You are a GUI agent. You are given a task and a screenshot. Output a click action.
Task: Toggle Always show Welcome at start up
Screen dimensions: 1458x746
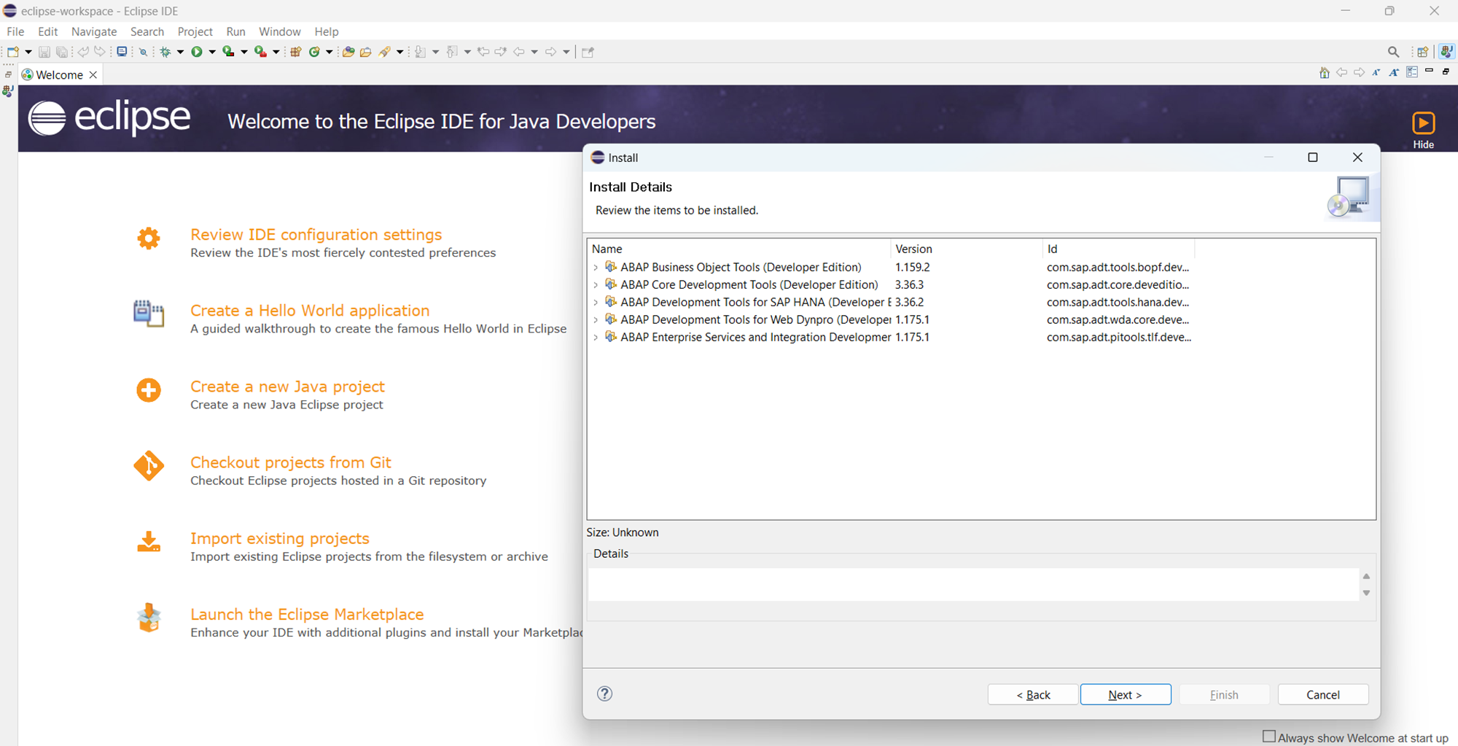pyautogui.click(x=1269, y=737)
